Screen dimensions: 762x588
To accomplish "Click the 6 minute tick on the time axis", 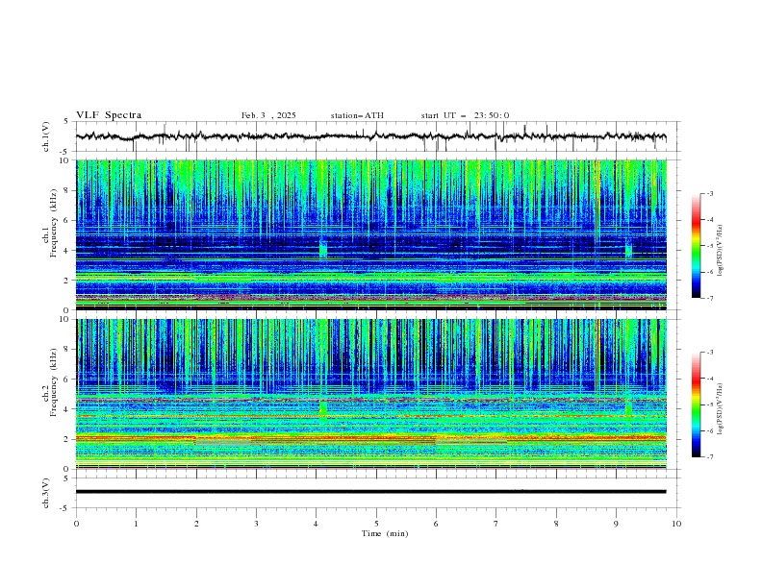I will (x=436, y=524).
